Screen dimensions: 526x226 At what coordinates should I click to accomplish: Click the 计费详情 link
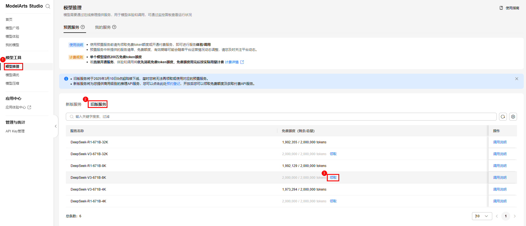232,62
